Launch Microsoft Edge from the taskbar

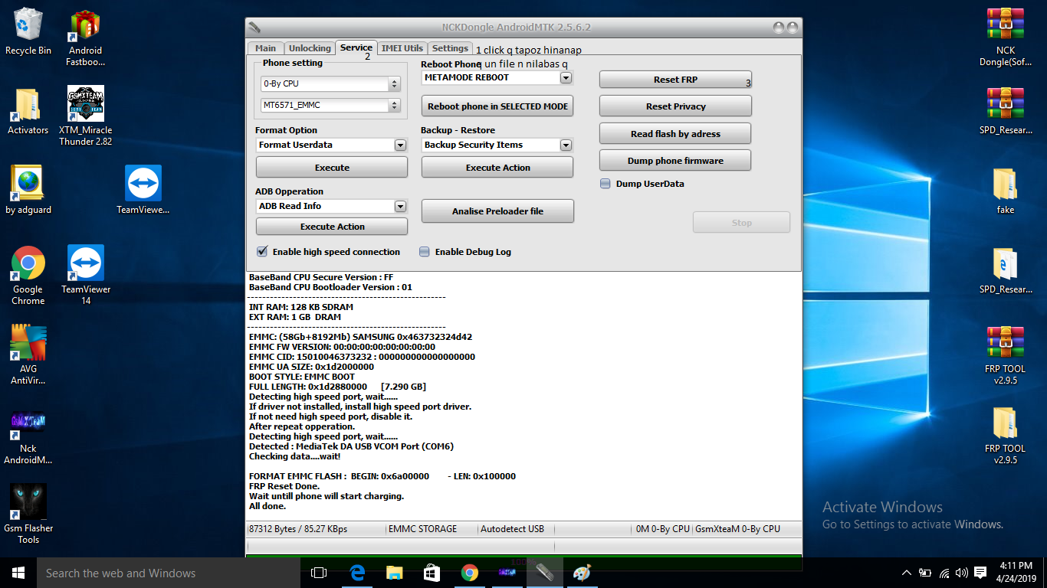(x=356, y=573)
